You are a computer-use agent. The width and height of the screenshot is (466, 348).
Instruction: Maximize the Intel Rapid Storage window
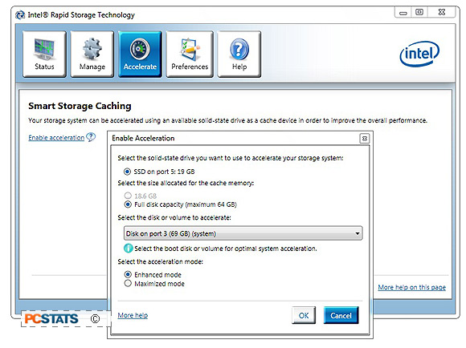click(419, 12)
